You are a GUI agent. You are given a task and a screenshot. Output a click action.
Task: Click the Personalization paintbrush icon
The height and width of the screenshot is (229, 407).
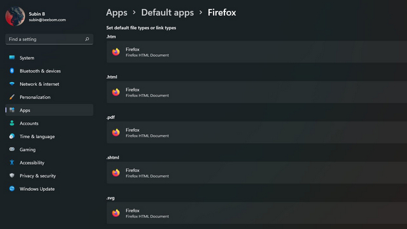tap(12, 97)
